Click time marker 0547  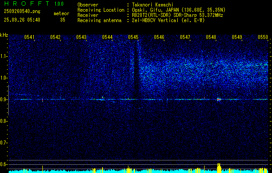click(185, 37)
